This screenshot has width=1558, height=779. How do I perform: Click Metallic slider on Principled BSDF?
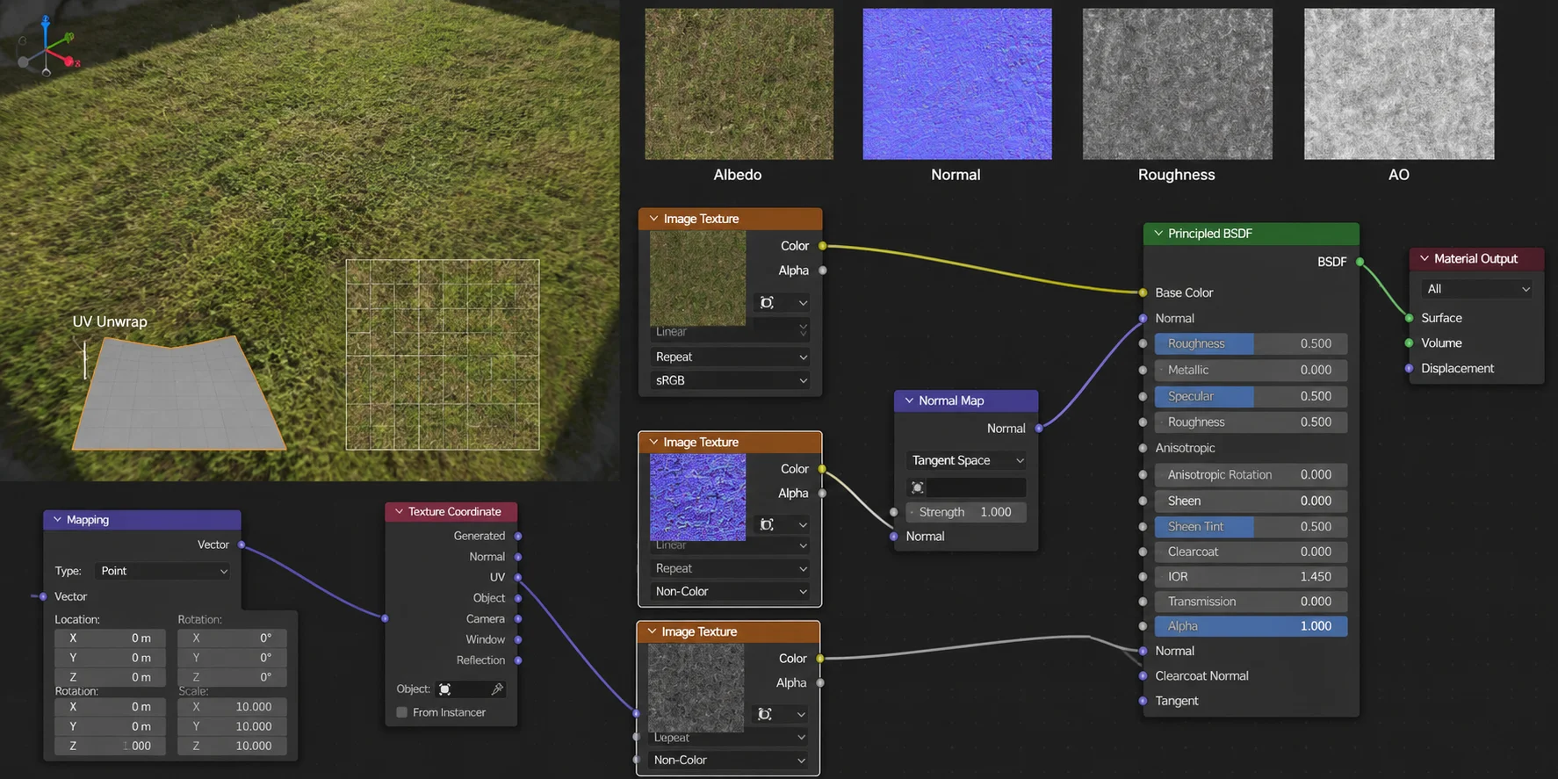pyautogui.click(x=1251, y=370)
